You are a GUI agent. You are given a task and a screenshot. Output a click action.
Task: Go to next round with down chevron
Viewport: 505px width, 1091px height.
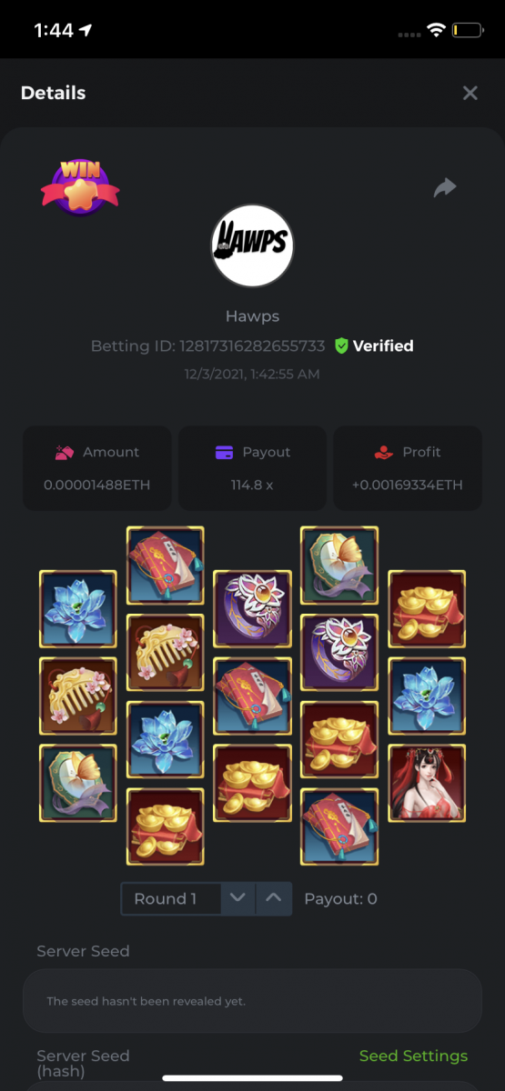coord(238,899)
